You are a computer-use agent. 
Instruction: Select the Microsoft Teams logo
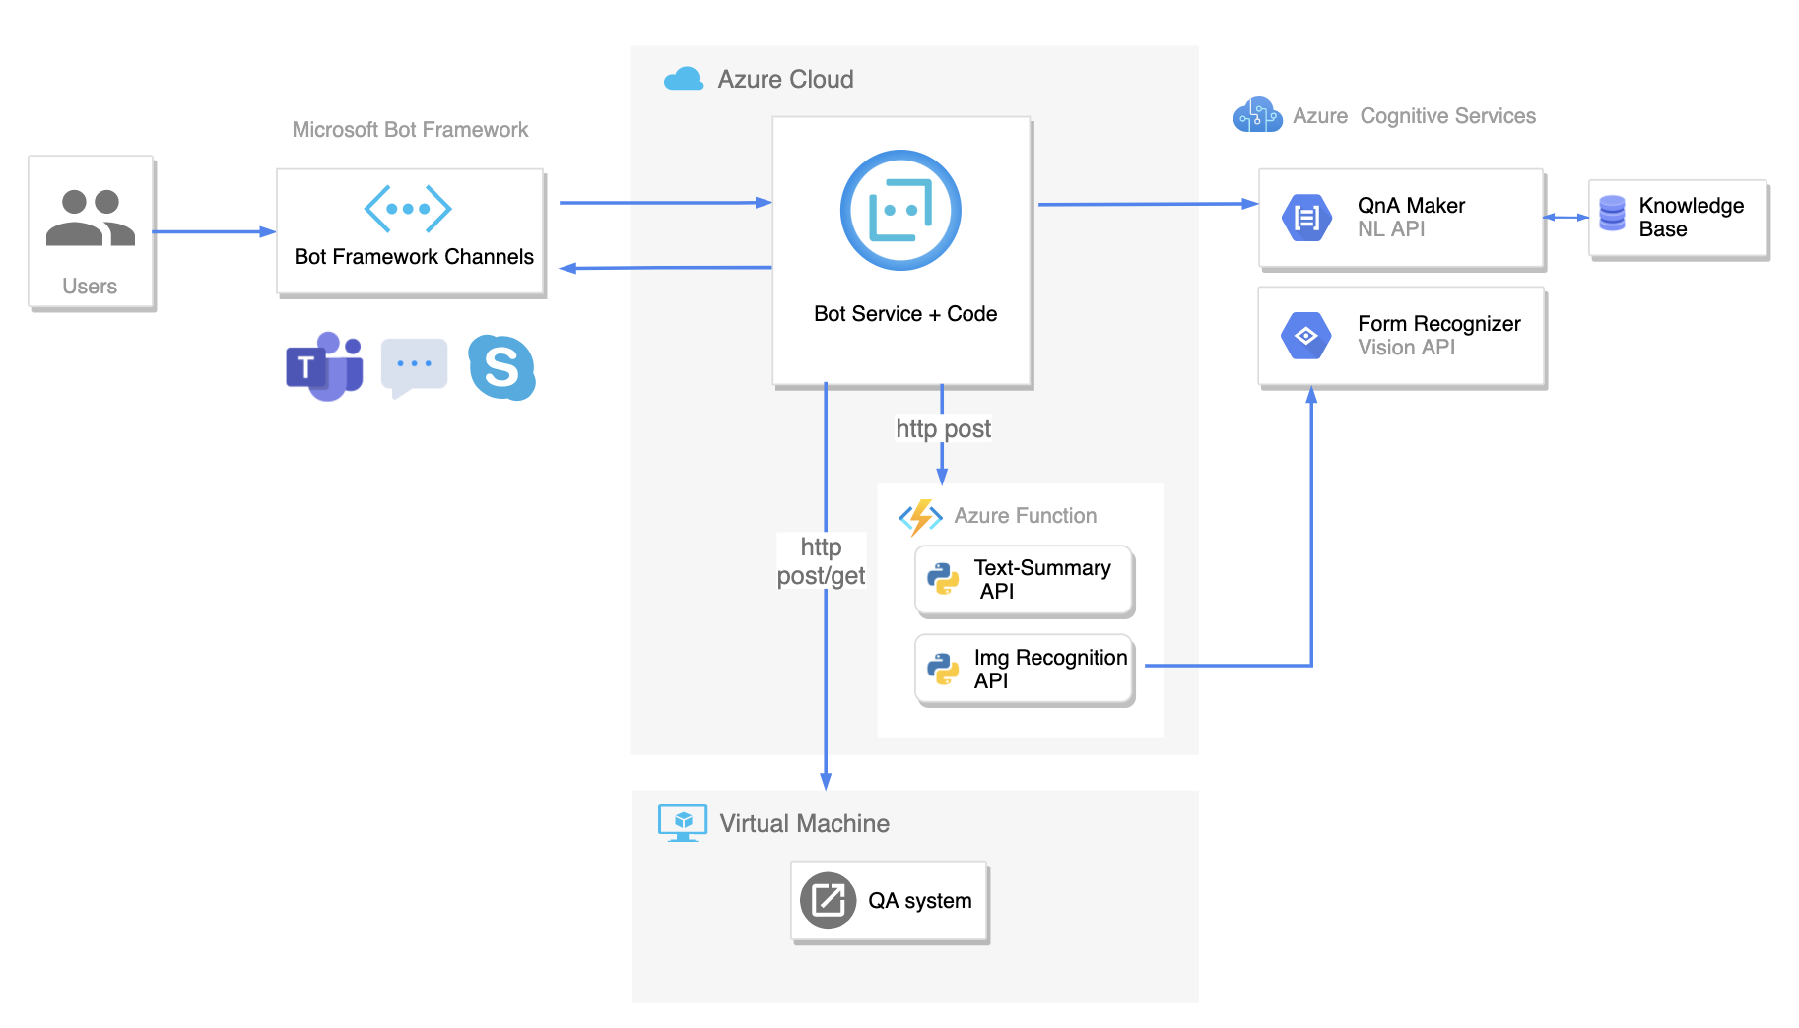point(324,366)
